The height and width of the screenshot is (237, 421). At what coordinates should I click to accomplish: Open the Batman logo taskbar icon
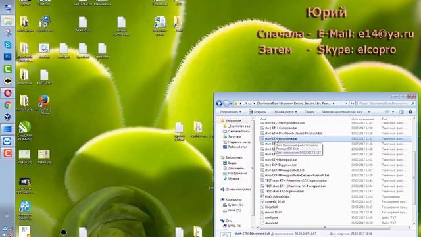pyautogui.click(x=7, y=81)
